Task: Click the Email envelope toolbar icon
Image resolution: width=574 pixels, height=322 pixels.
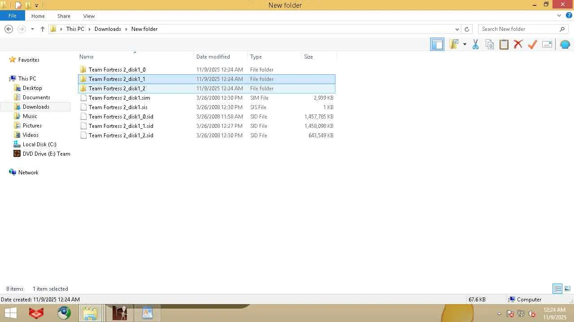Action: [547, 44]
